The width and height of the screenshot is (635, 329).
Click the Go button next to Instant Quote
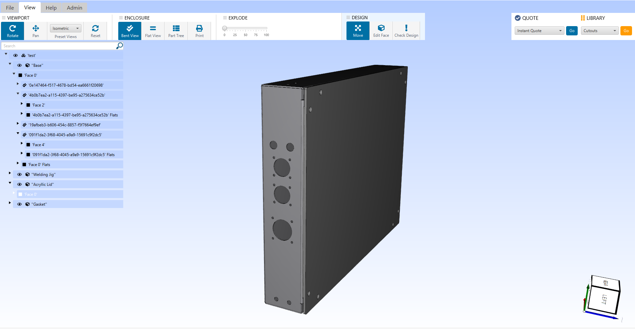pos(571,30)
